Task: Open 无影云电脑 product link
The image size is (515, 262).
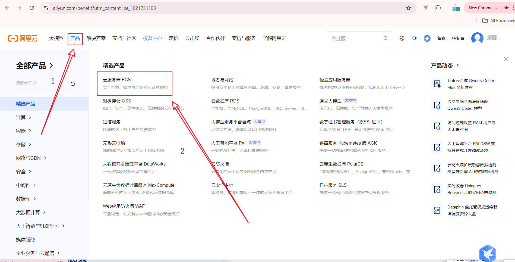Action: pyautogui.click(x=114, y=143)
